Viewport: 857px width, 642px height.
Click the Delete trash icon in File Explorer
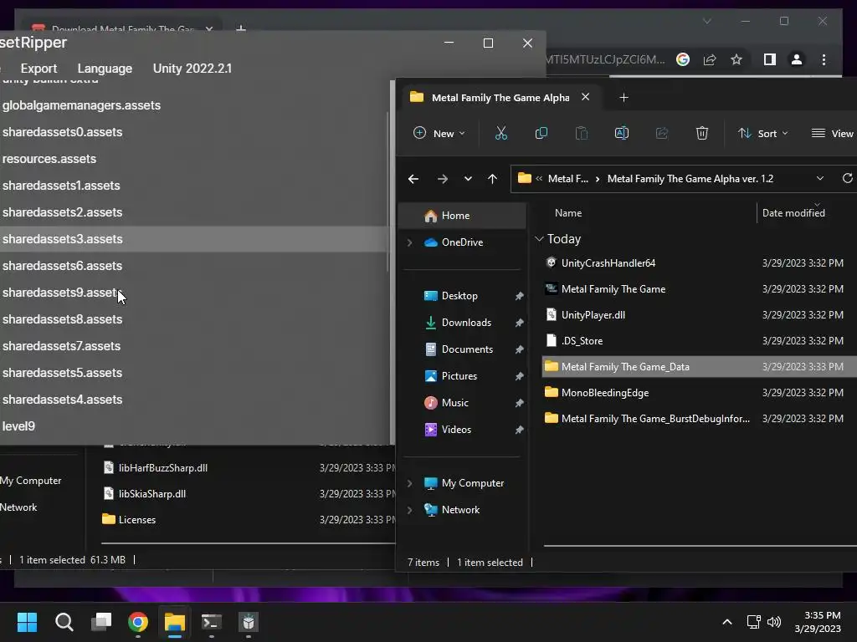tap(702, 133)
